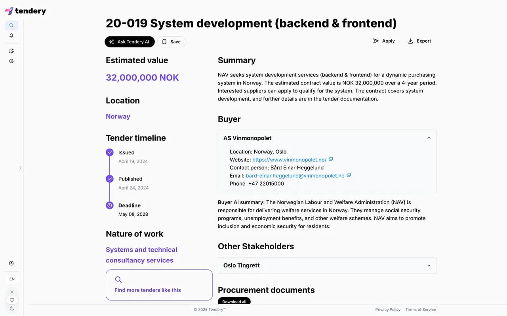Copy the buyer's email address
Screen dimensions: 507x316
pyautogui.click(x=349, y=175)
